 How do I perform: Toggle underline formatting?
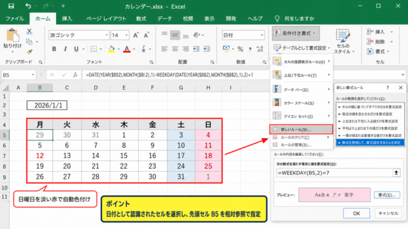point(76,49)
